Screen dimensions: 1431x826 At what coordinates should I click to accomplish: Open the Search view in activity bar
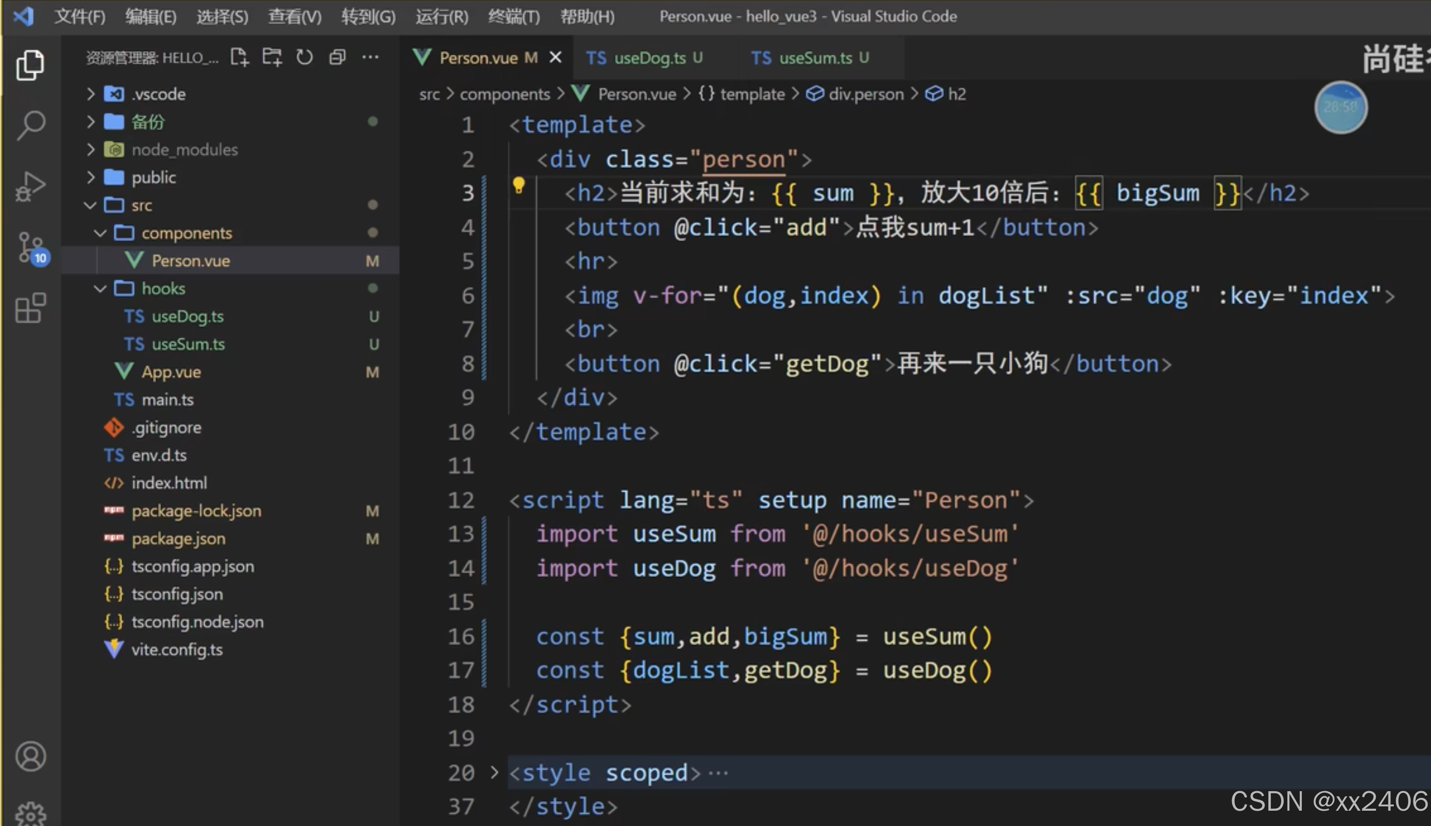[31, 125]
